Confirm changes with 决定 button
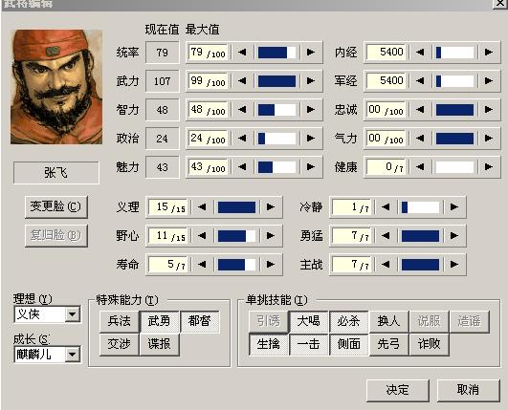 point(398,390)
